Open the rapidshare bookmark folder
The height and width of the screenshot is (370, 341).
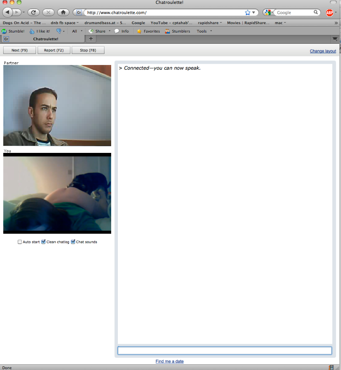click(x=210, y=23)
